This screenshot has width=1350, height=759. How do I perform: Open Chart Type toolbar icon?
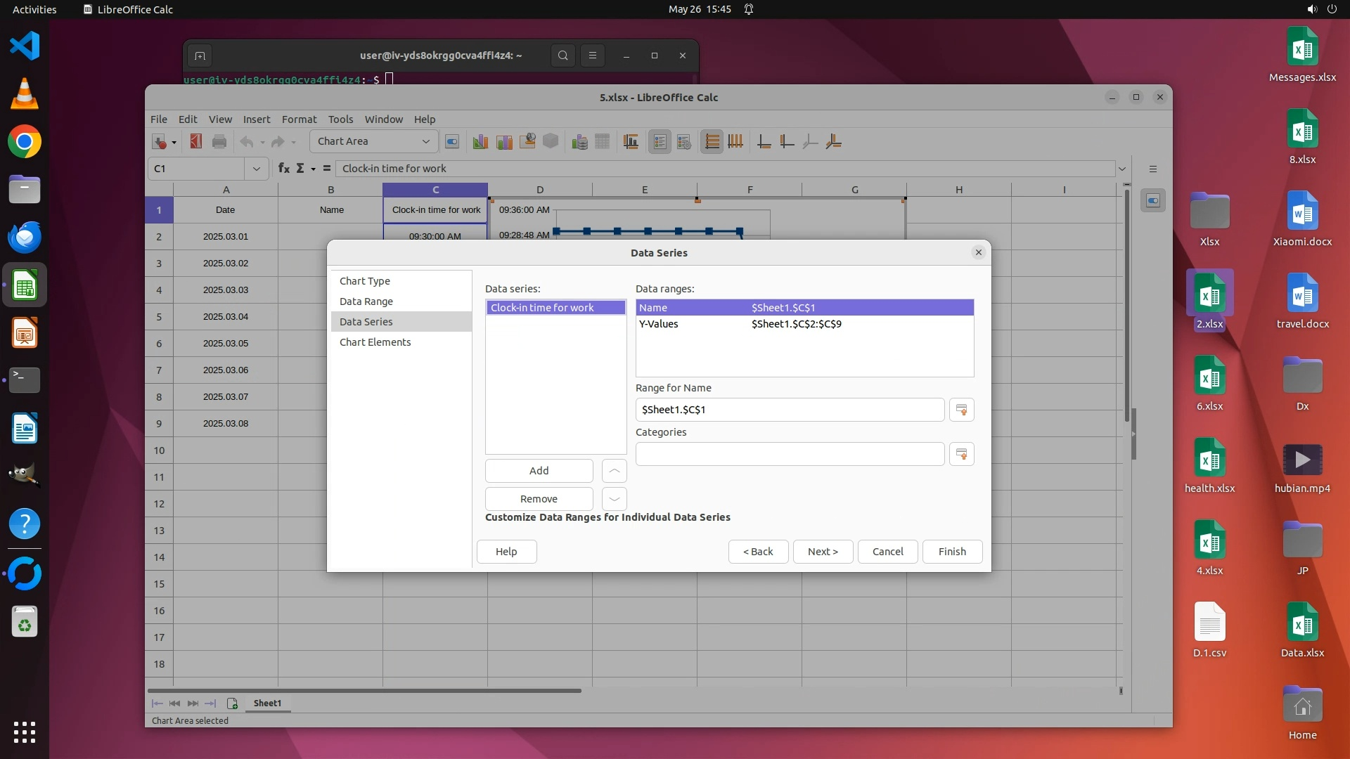pyautogui.click(x=480, y=142)
